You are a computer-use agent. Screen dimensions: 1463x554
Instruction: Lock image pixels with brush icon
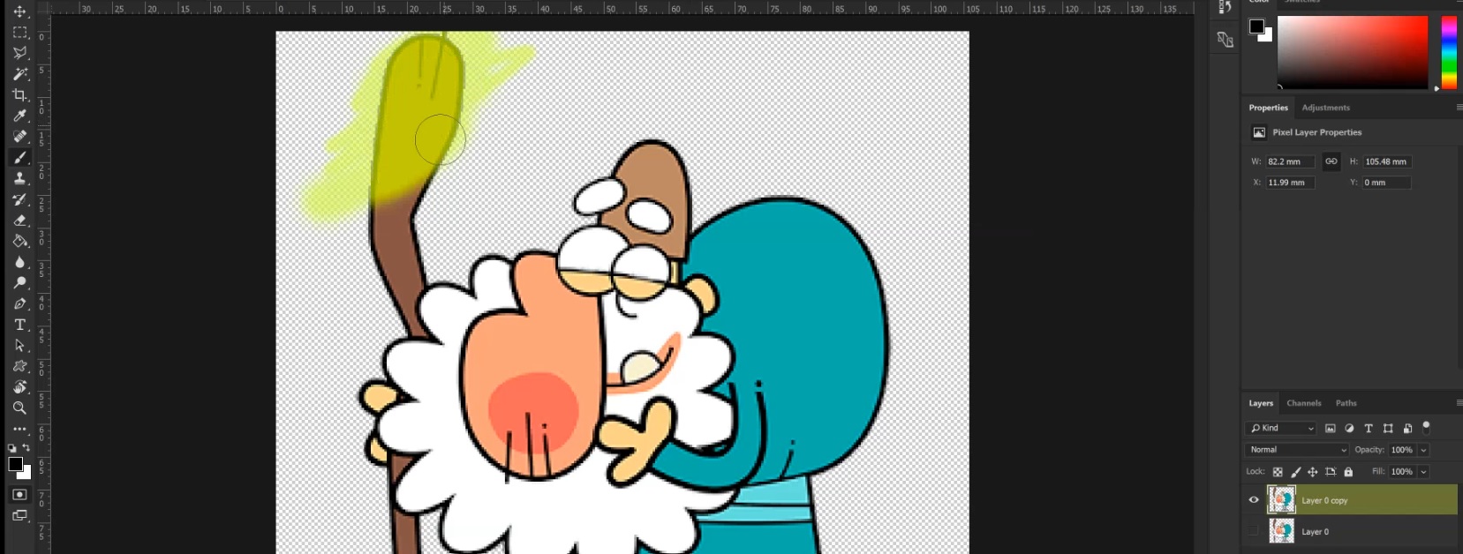(1295, 472)
